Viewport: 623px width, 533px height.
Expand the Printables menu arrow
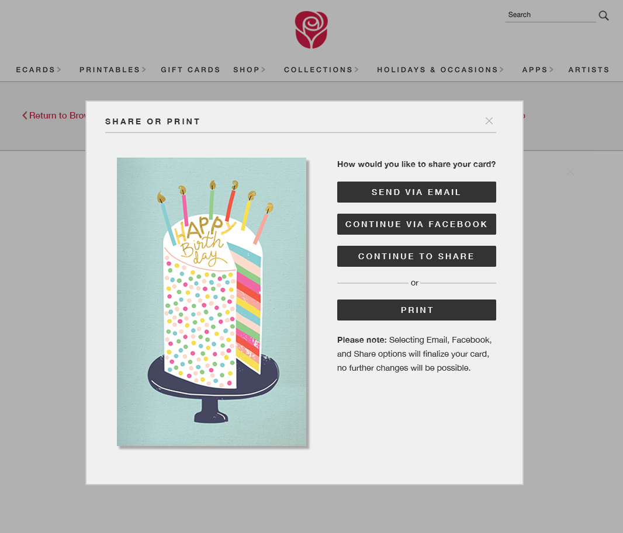click(x=144, y=70)
